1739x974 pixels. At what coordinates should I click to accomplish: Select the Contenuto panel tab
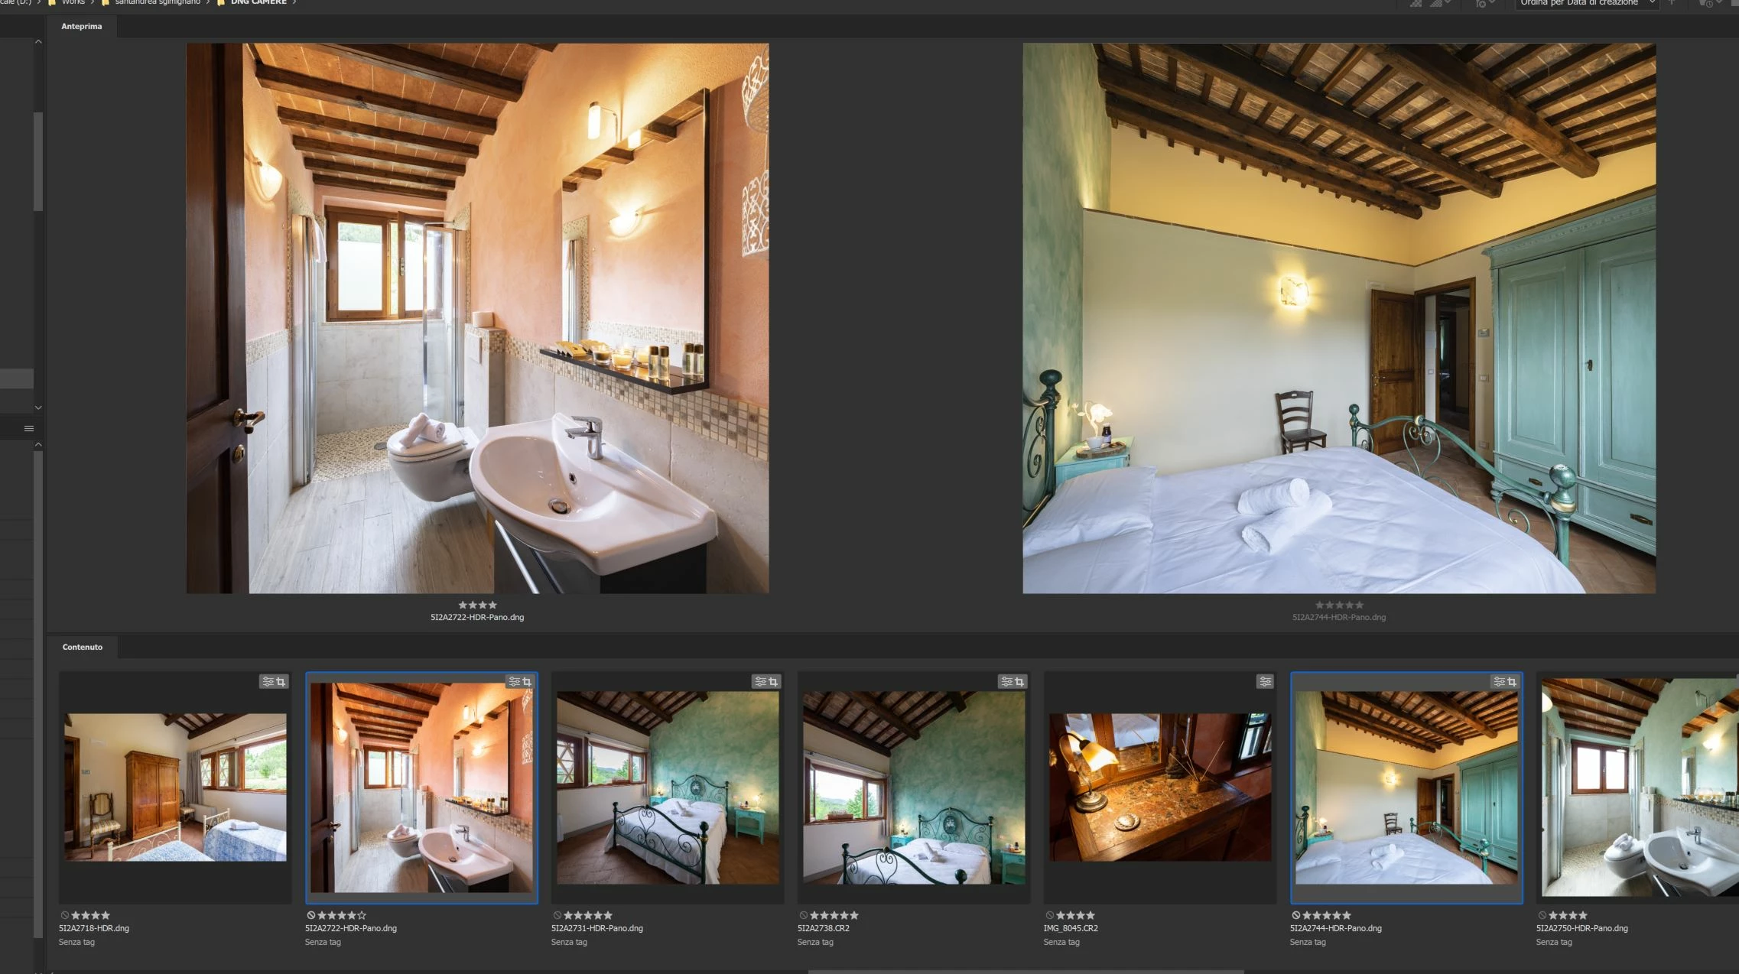[x=83, y=647]
